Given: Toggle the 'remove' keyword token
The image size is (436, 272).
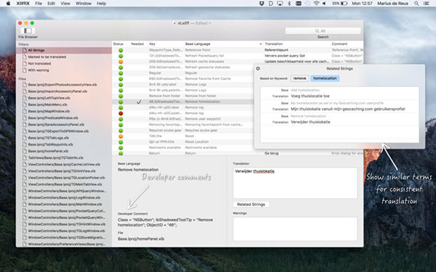Looking at the screenshot, I should point(299,78).
